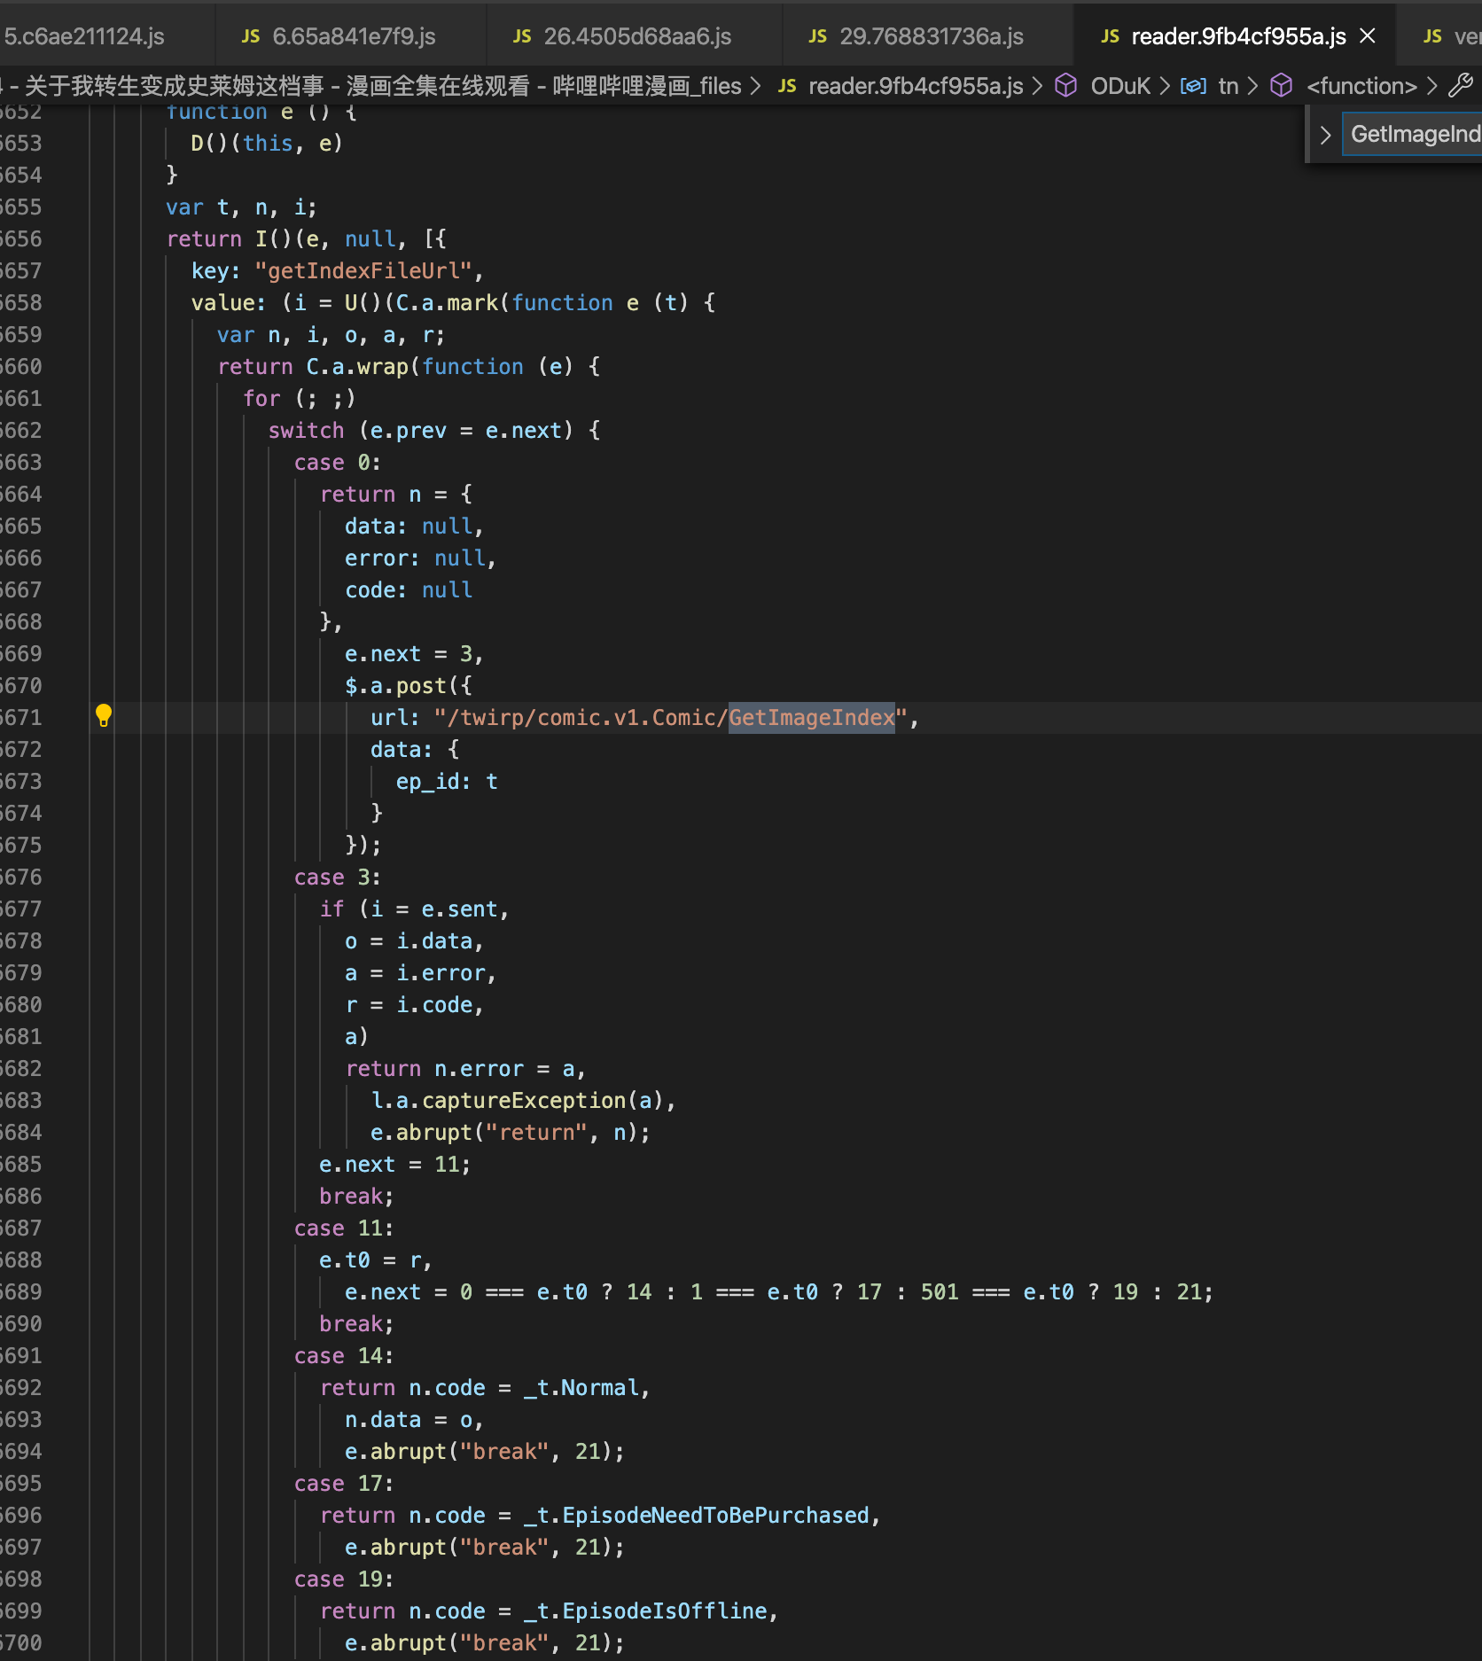The image size is (1482, 1661).
Task: Click the JS icon on reader.9fb4cf955a.js tab
Action: point(1110,36)
